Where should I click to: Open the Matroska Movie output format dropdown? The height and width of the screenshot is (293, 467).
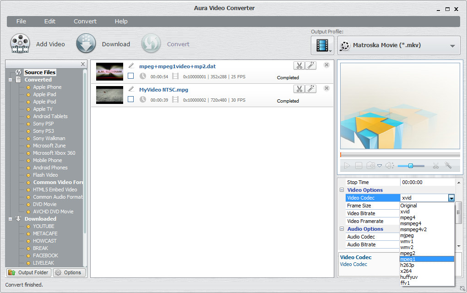[x=398, y=45]
